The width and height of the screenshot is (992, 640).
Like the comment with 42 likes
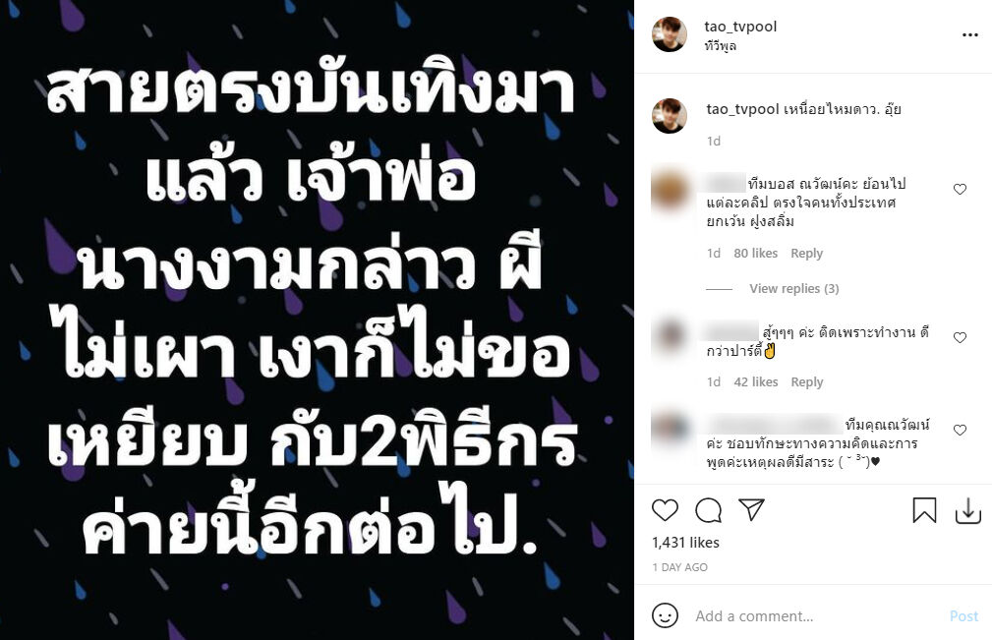[960, 338]
